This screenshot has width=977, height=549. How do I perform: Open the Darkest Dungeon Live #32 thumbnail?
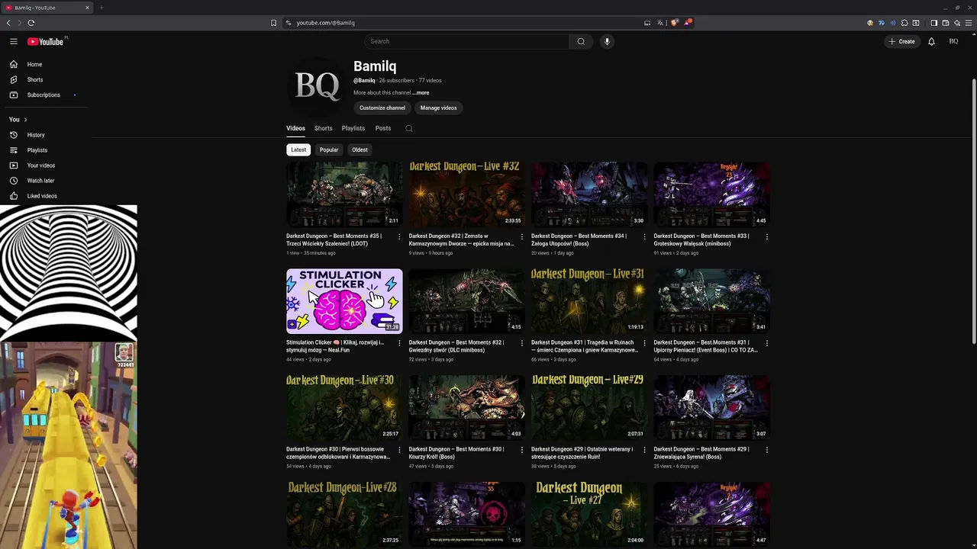[x=466, y=194]
